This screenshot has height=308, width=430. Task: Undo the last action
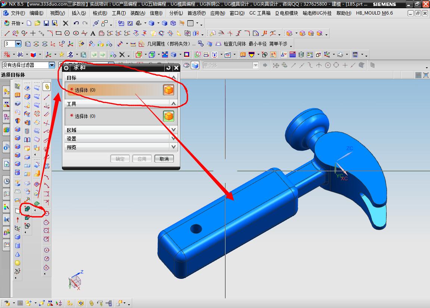click(x=76, y=23)
